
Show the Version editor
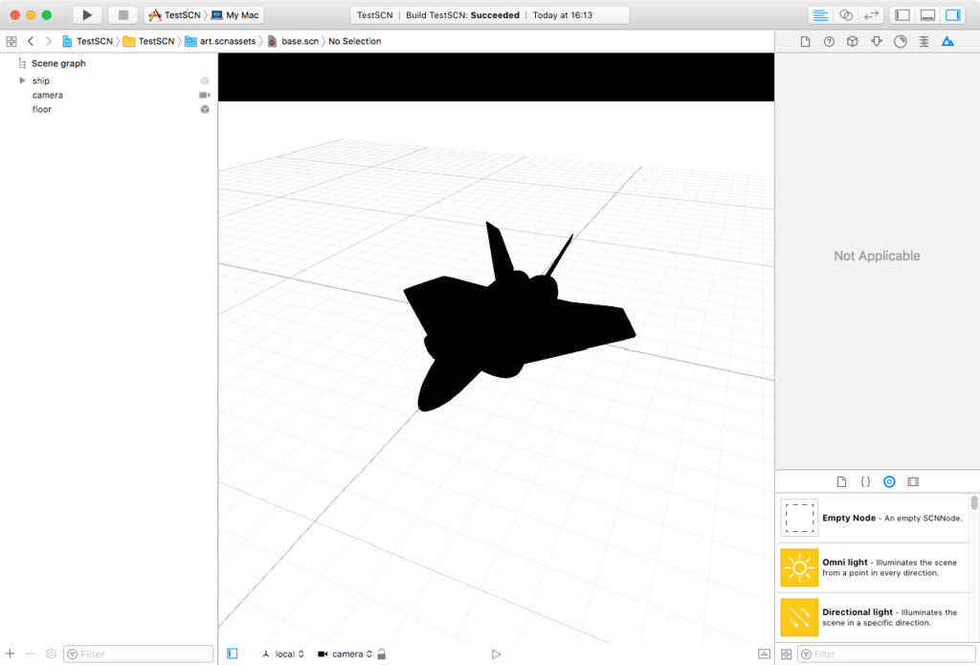[x=871, y=15]
